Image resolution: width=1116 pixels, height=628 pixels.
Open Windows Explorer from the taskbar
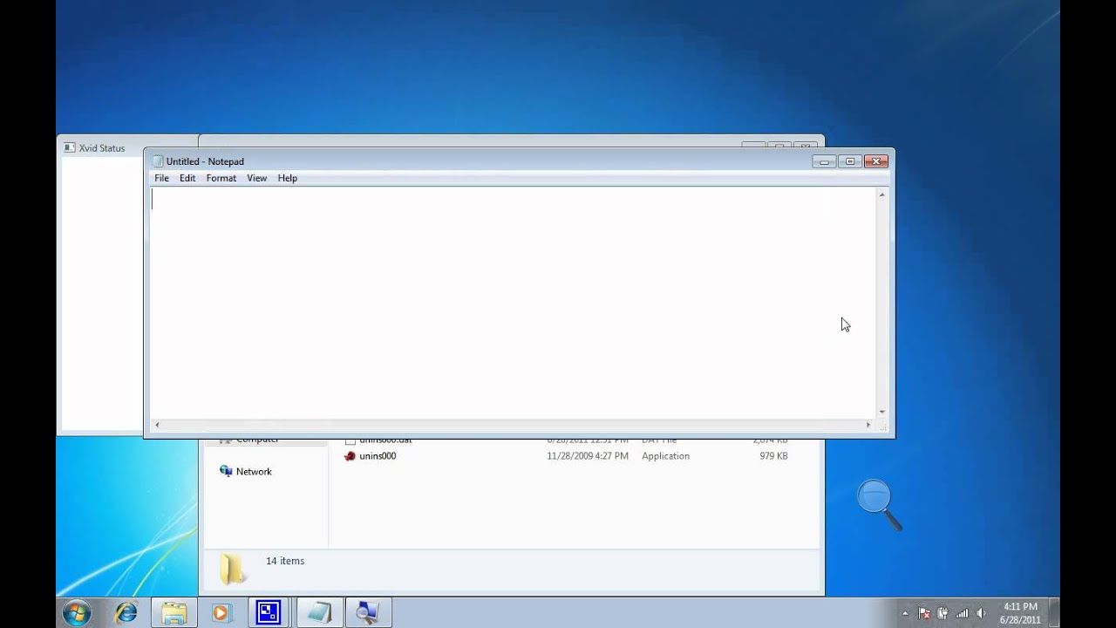tap(174, 612)
